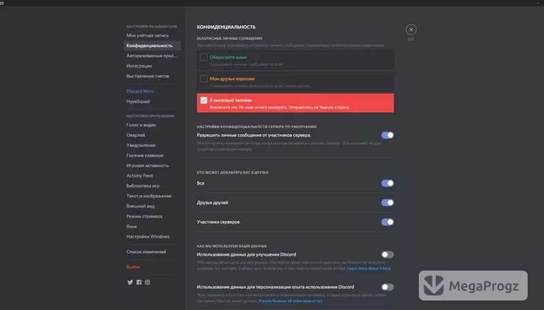This screenshot has width=544, height=310.
Task: Uncheck the 'Я рисковый человек' checkbox
Action: pos(203,100)
